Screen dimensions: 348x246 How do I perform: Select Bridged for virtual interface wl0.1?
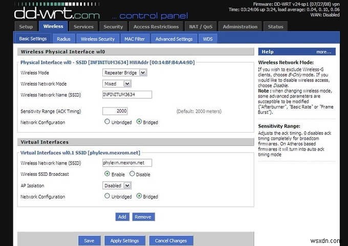(139, 196)
